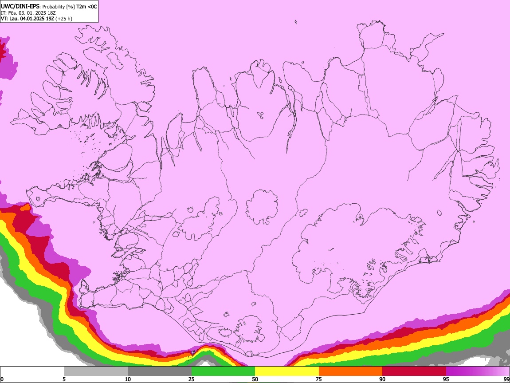Click the dark gray 10-25 legend swatch
Screen dimensions: 510x383
coord(160,371)
